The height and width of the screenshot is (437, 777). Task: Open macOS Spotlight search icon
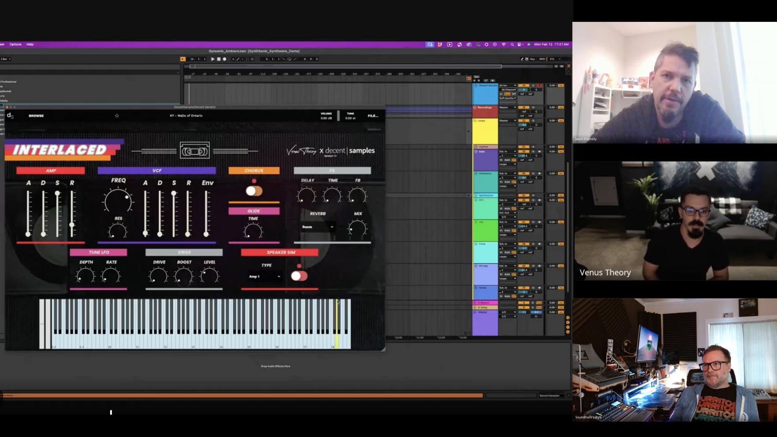pyautogui.click(x=512, y=45)
